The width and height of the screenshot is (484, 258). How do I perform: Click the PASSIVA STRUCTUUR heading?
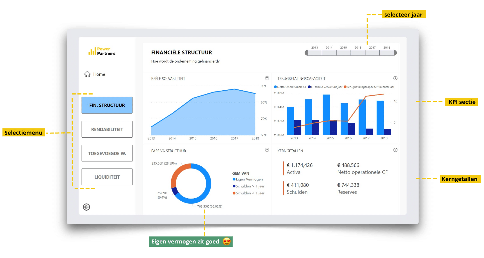click(x=168, y=151)
